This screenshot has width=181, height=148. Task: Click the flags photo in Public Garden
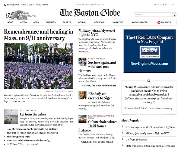click(38, 66)
